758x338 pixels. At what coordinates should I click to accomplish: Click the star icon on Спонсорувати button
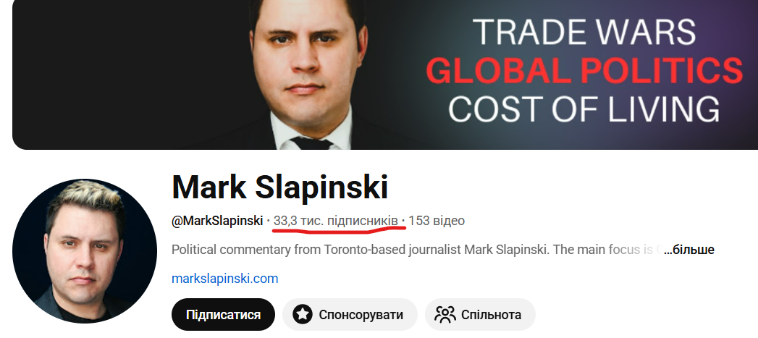303,315
